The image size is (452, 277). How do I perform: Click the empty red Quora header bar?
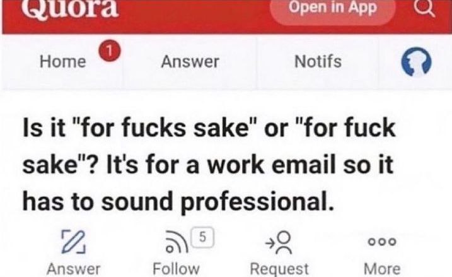coord(189,13)
